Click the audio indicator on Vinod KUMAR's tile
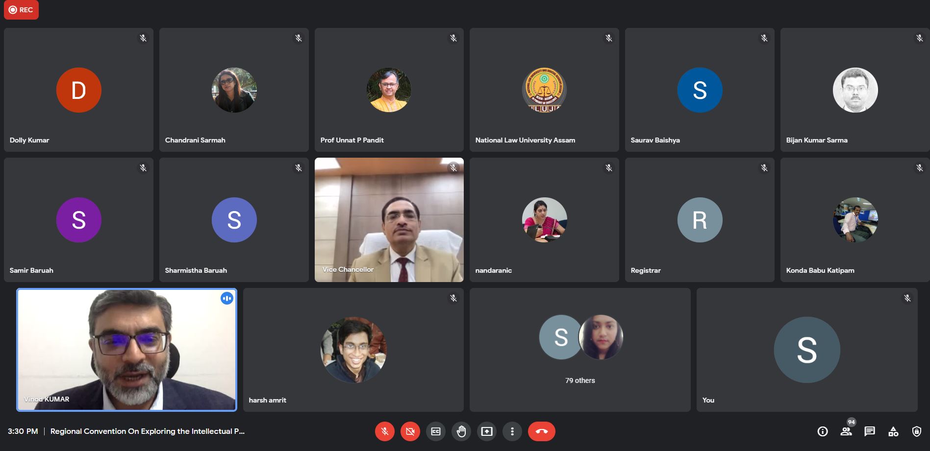 click(x=226, y=298)
